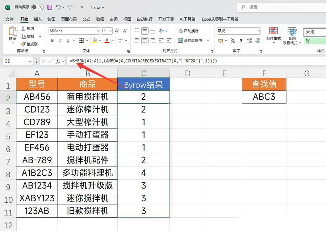326x231 pixels.
Task: Click into the formula bar
Action: point(196,61)
